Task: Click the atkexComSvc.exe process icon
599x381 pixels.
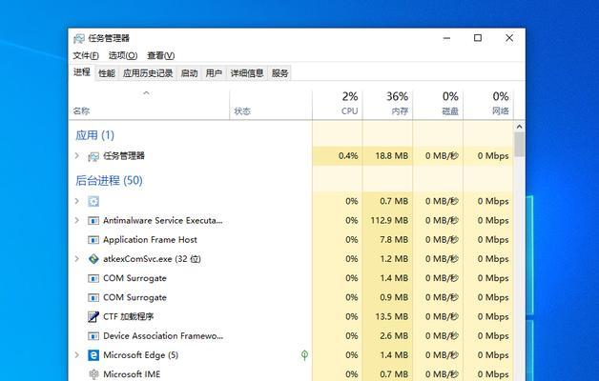Action: (93, 259)
